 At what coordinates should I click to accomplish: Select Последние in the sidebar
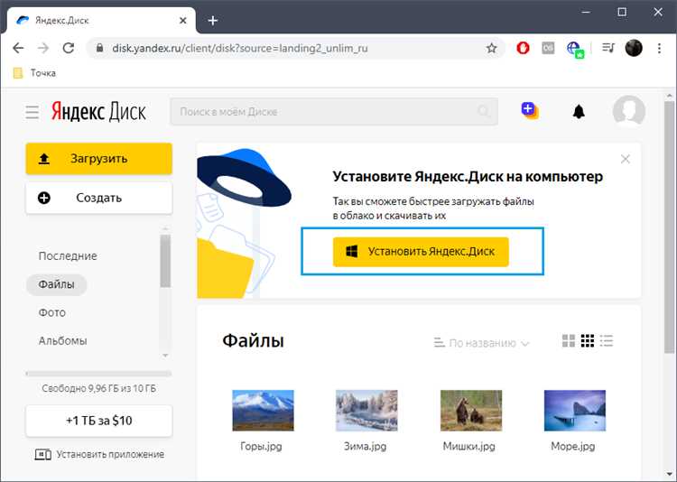(x=68, y=256)
